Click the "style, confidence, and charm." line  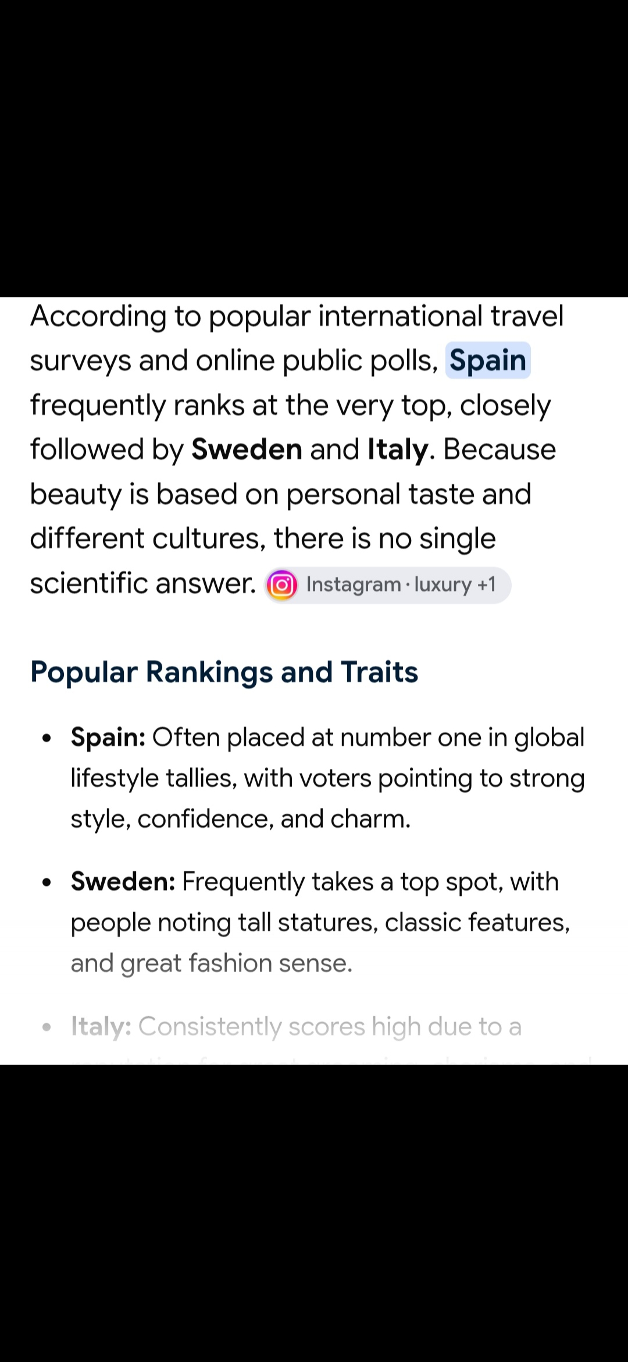pos(241,820)
